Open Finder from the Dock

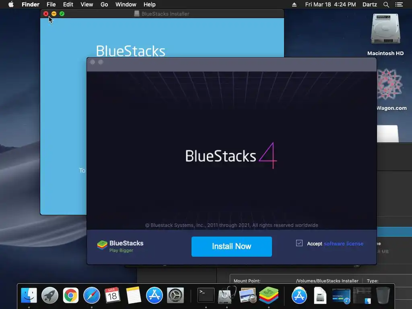click(29, 295)
